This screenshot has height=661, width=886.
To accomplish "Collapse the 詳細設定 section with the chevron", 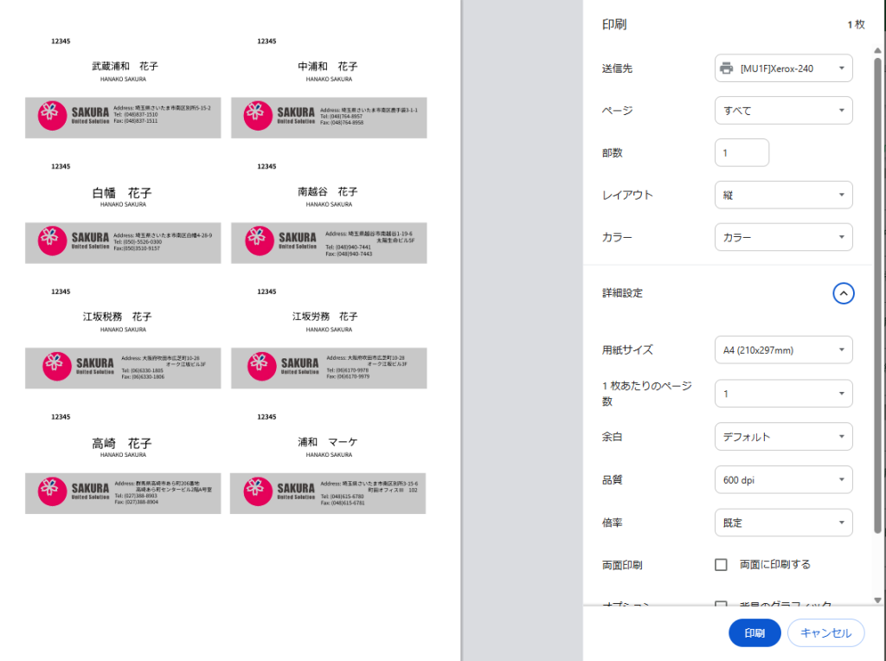I will coord(844,293).
